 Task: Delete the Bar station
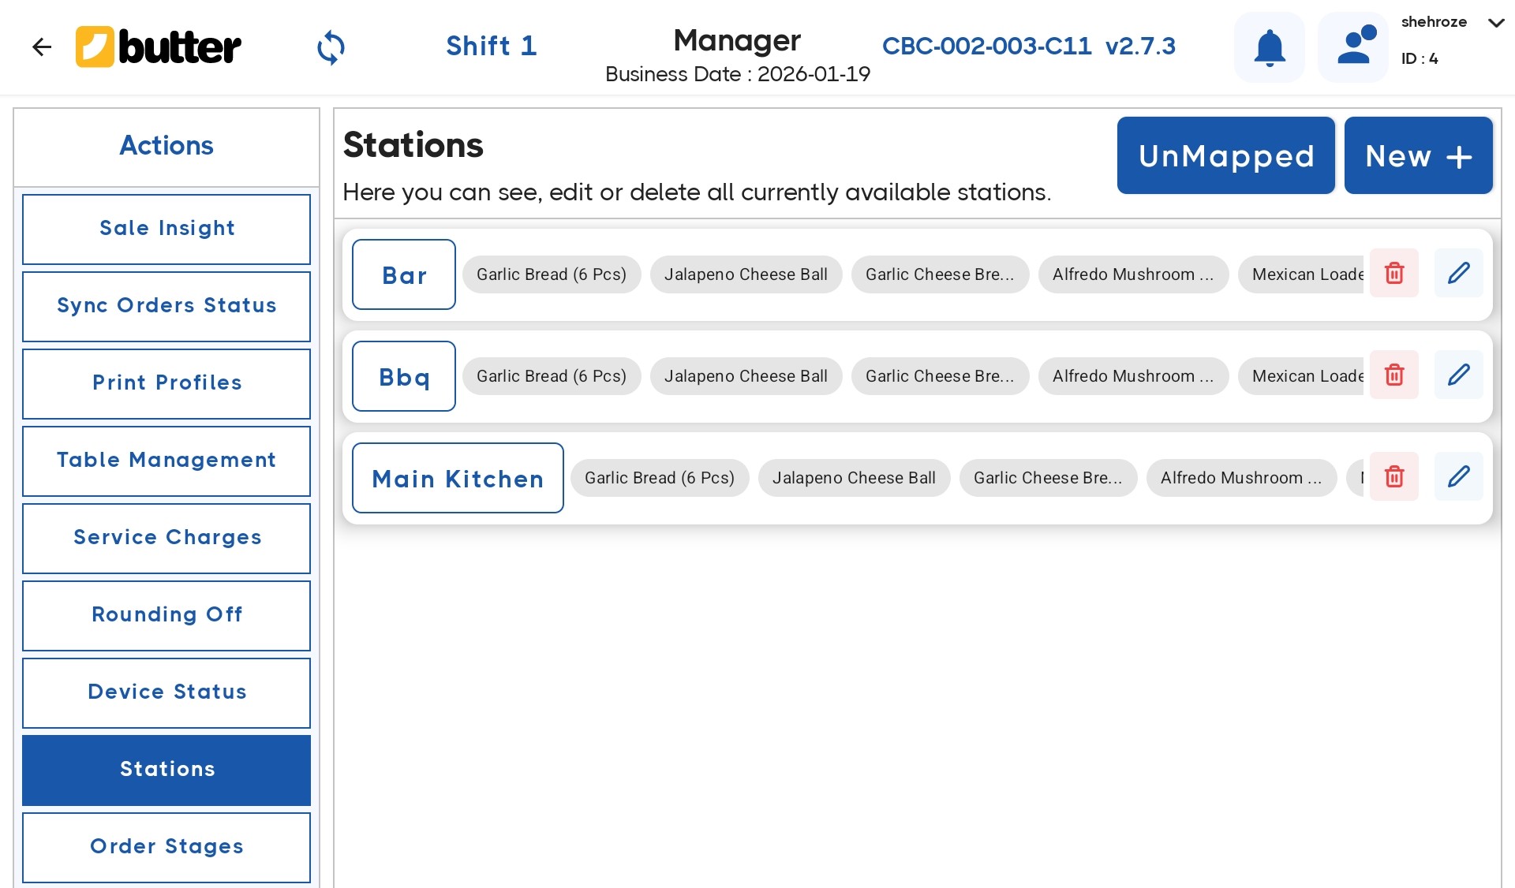pyautogui.click(x=1393, y=274)
